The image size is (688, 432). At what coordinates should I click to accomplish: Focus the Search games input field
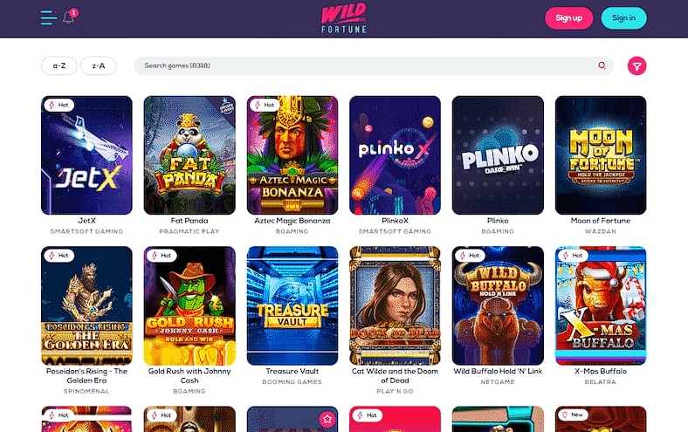[x=374, y=65]
